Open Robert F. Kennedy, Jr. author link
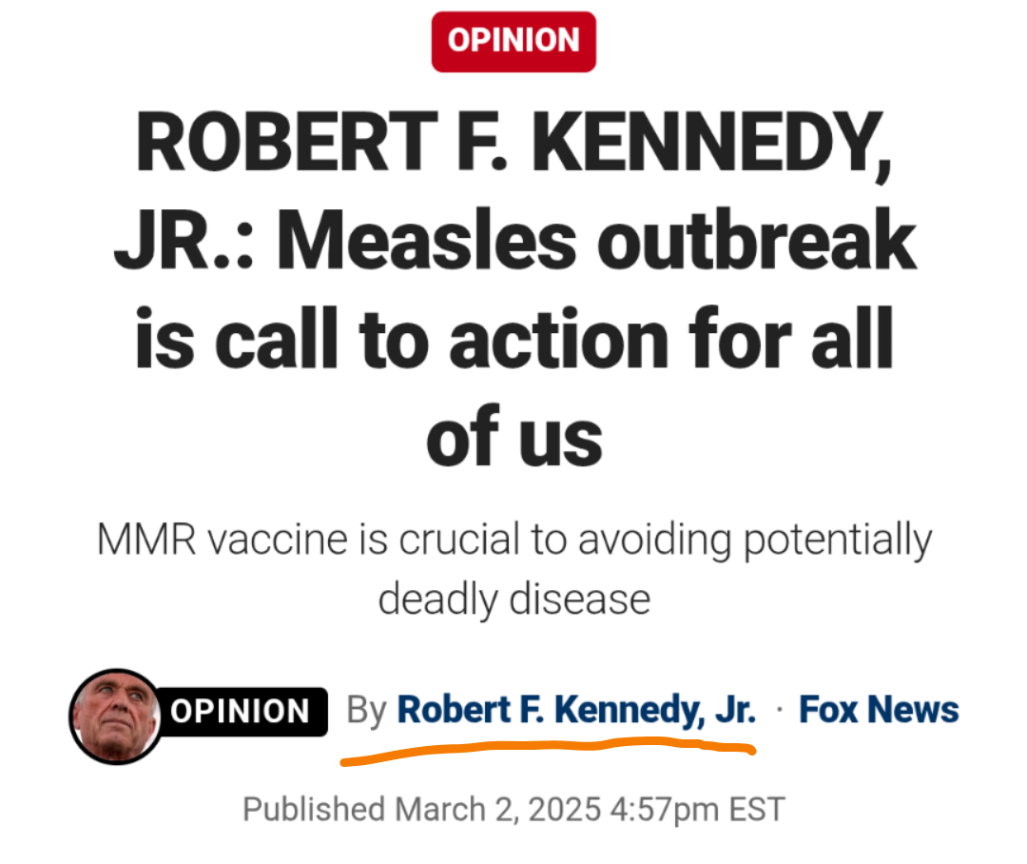 [576, 710]
